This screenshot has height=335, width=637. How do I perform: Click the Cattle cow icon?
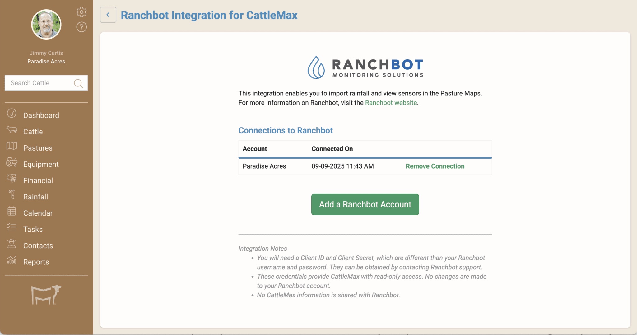12,129
